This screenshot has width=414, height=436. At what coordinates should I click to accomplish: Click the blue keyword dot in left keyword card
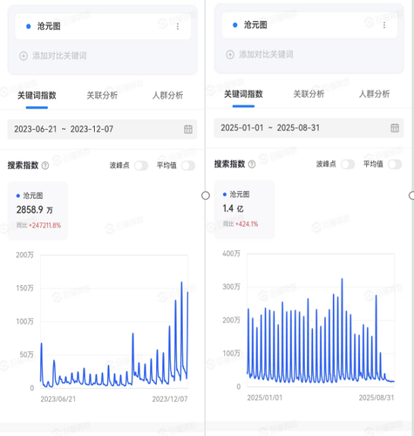(x=29, y=26)
